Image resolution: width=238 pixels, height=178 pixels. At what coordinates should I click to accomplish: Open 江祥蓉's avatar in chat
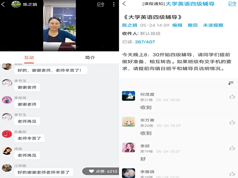tap(7, 168)
